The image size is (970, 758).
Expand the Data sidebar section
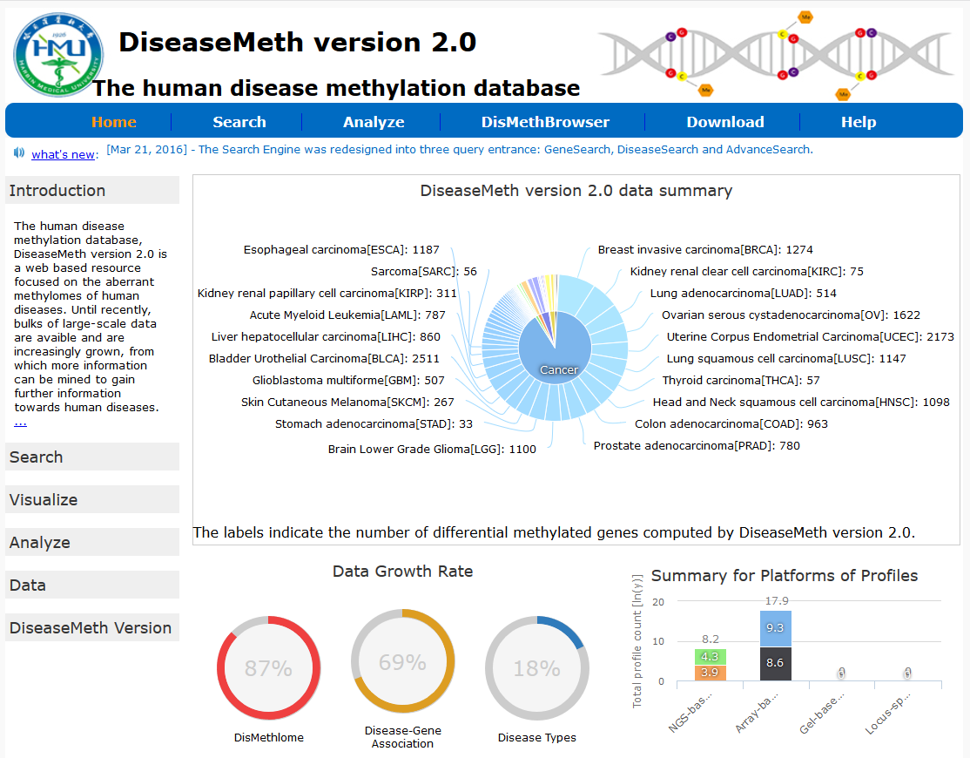(92, 585)
